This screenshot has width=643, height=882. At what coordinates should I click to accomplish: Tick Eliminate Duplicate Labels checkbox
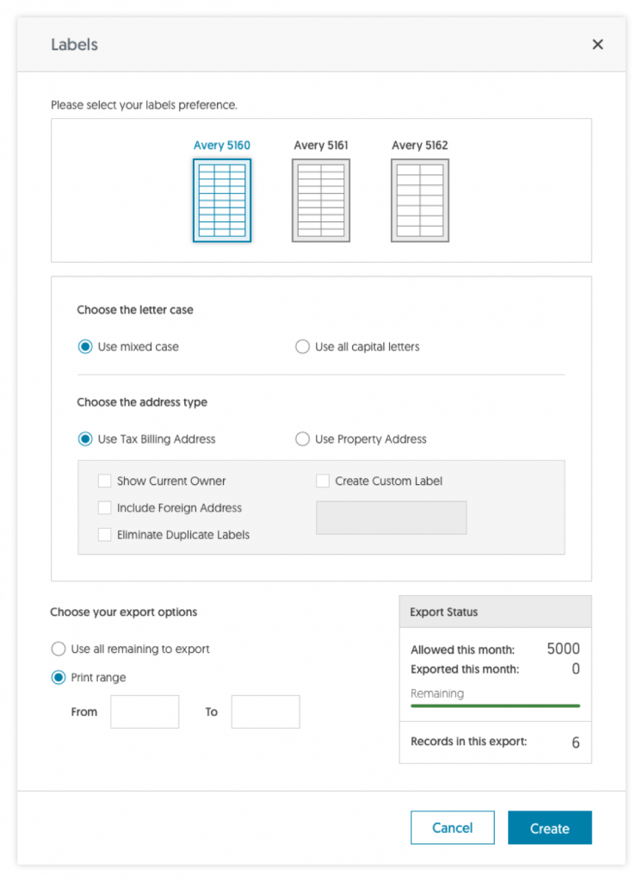[x=104, y=534]
